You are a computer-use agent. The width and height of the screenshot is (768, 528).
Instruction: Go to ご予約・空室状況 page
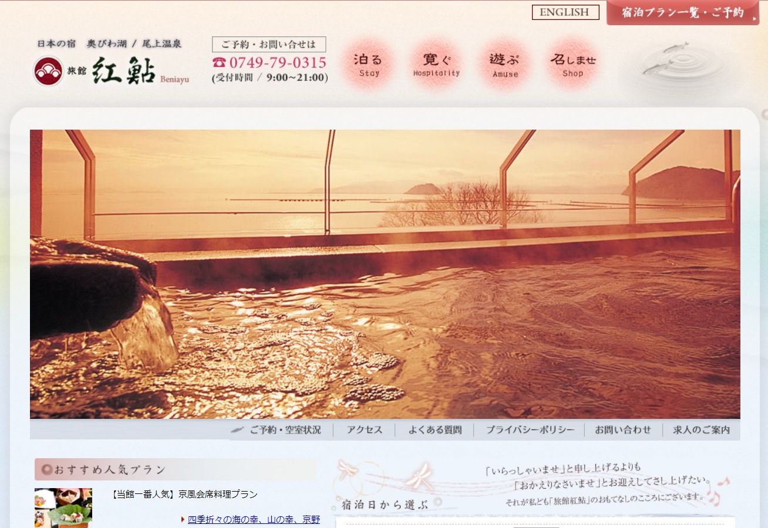click(x=285, y=430)
